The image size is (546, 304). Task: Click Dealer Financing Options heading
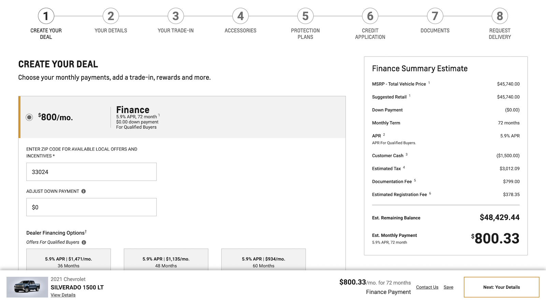56,233
